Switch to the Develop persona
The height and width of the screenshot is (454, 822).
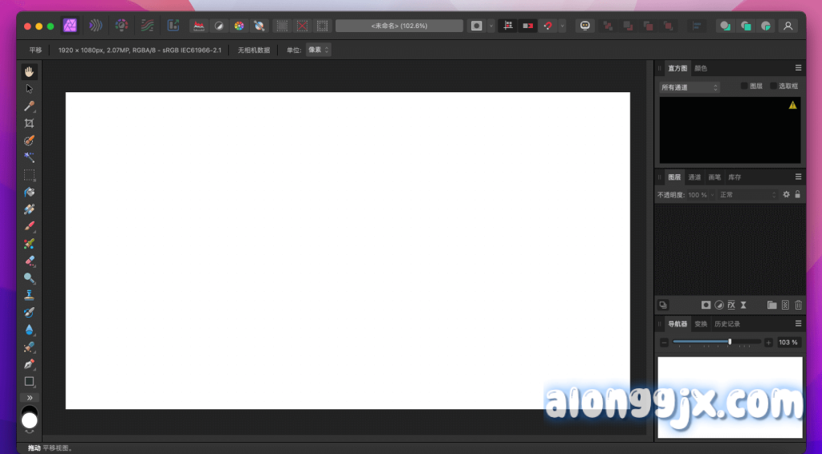coord(121,26)
